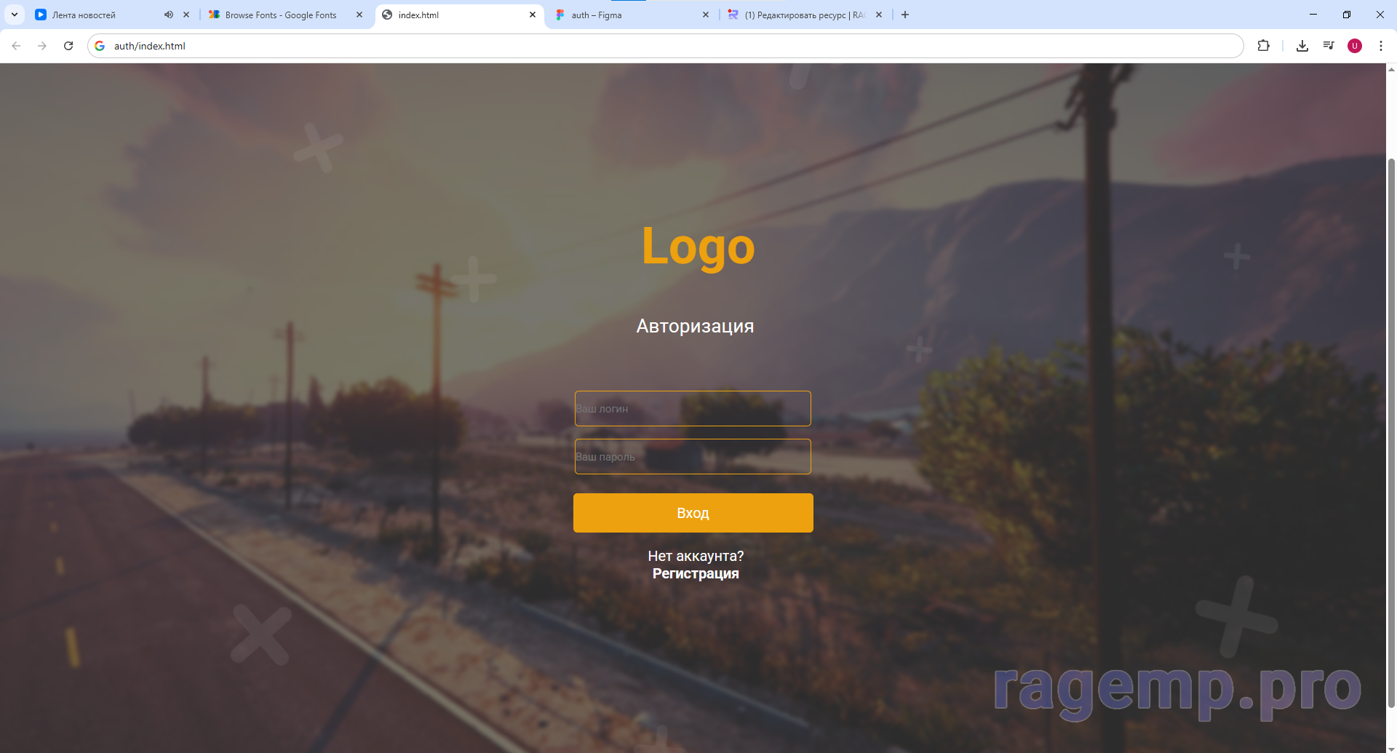Open the media controls icon
This screenshot has width=1397, height=753.
click(1329, 46)
